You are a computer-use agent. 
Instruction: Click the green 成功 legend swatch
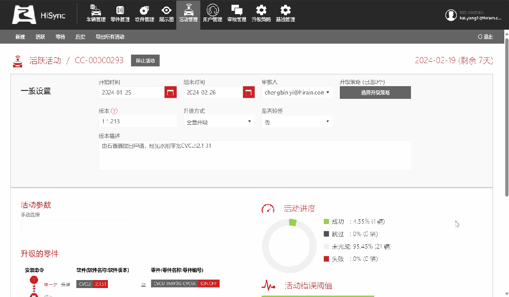pos(327,221)
